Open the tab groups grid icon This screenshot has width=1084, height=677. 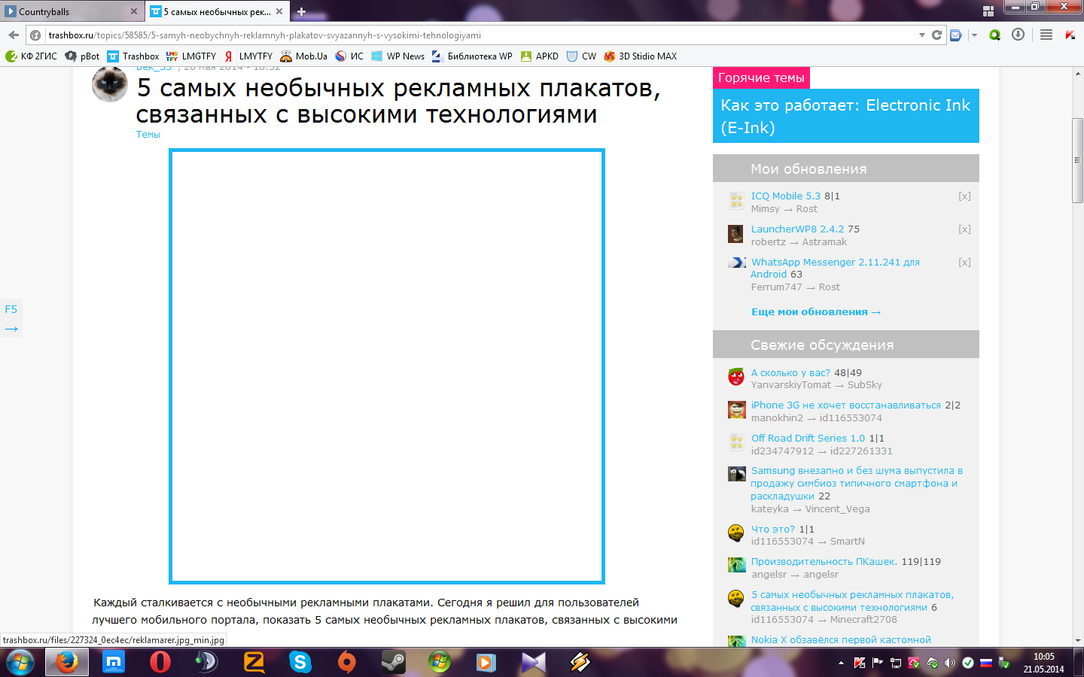(988, 11)
